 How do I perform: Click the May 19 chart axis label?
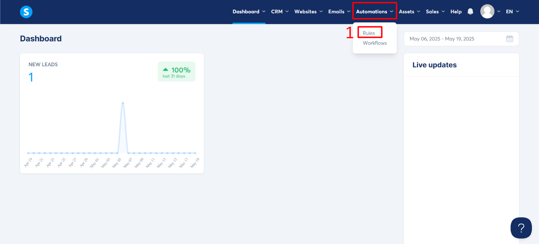pyautogui.click(x=195, y=163)
